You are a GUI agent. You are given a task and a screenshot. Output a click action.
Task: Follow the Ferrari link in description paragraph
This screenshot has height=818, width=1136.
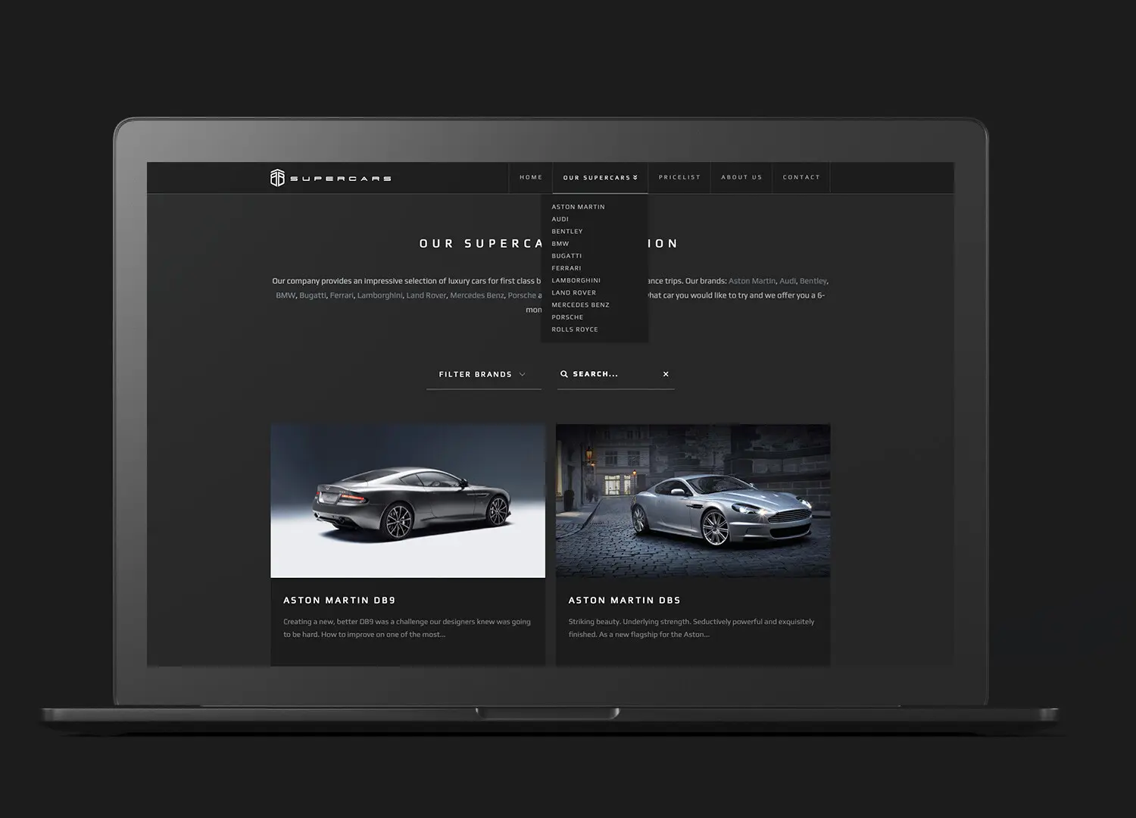(x=342, y=295)
